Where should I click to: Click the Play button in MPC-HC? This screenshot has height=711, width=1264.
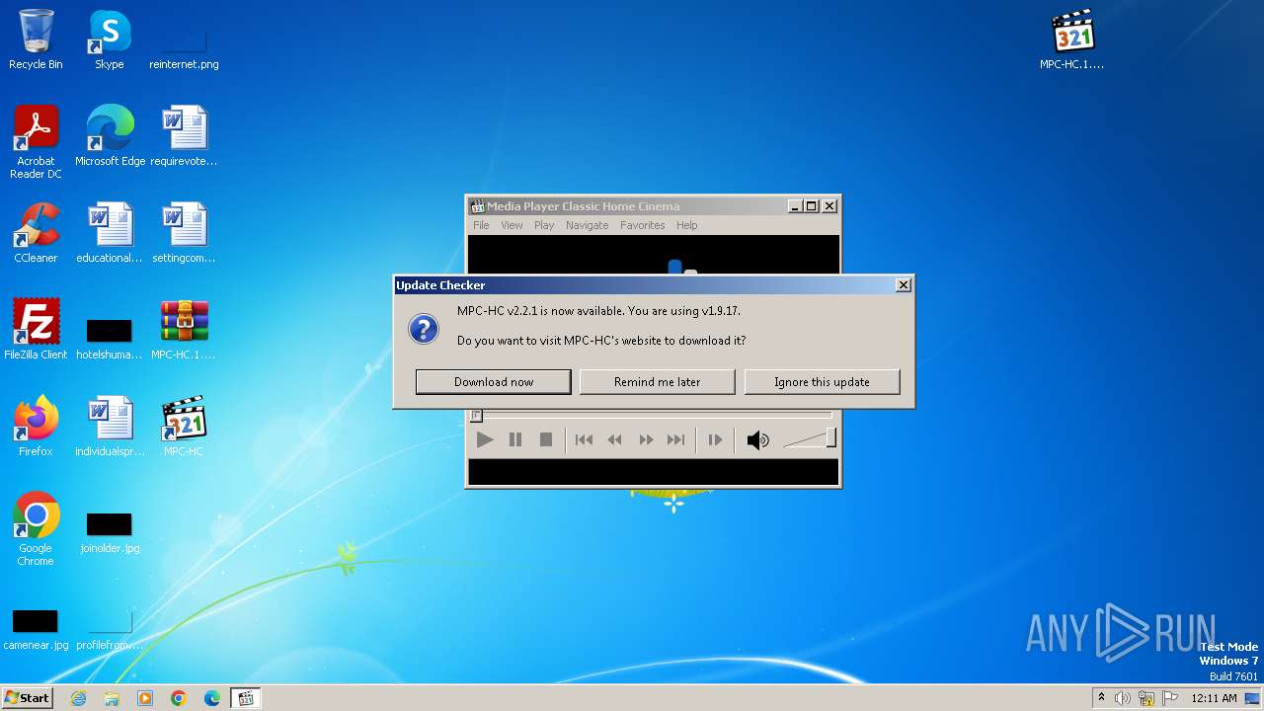pyautogui.click(x=484, y=439)
